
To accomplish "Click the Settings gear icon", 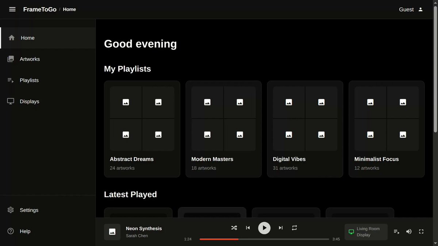I will click(x=11, y=210).
